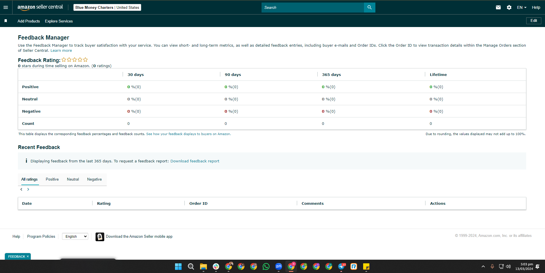
Task: Click the info icon in the feedback notice
Action: coord(26,161)
